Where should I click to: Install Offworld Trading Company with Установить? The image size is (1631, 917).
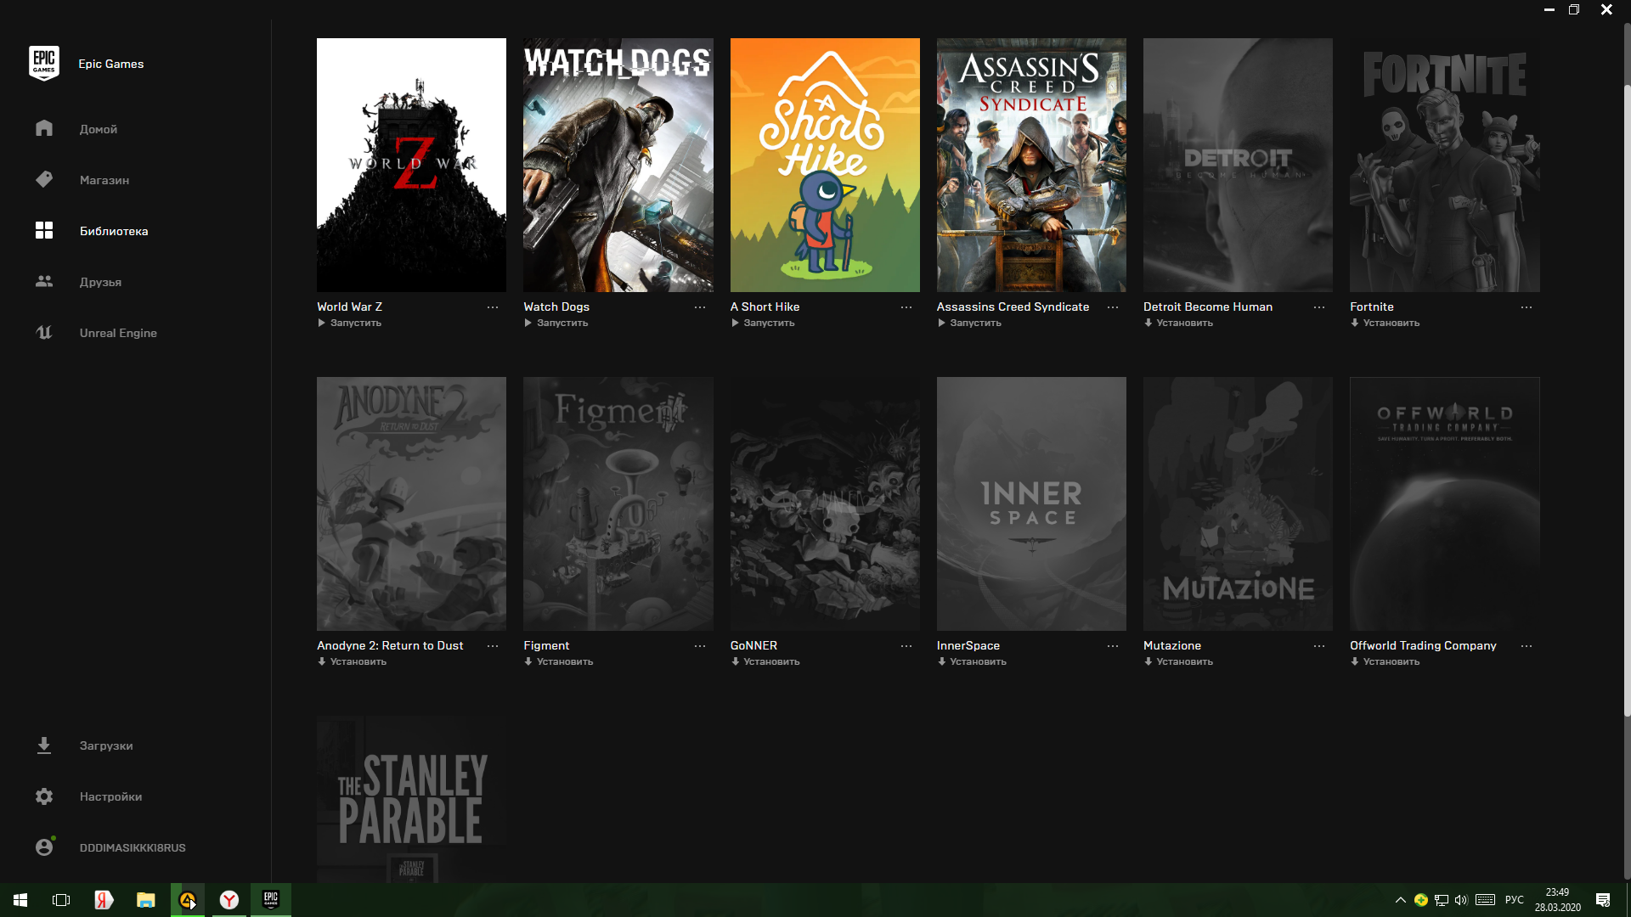pyautogui.click(x=1385, y=661)
